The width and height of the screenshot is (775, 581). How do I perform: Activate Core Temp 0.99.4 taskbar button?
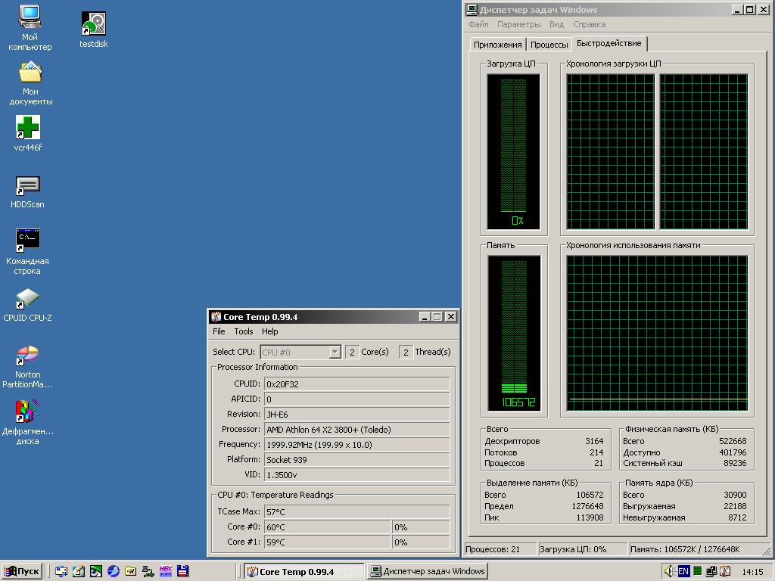click(x=303, y=572)
